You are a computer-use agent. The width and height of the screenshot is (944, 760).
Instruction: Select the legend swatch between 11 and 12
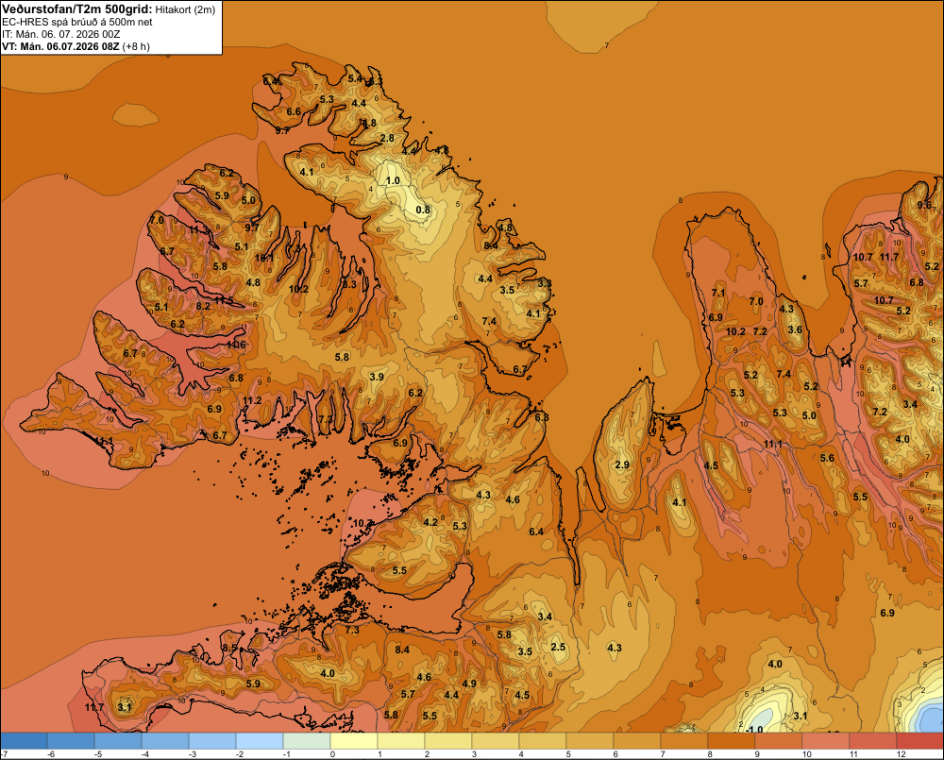[x=873, y=741]
